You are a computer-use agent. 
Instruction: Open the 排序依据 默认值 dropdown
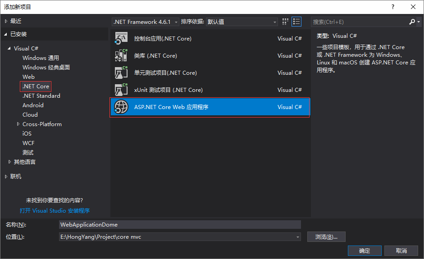click(242, 22)
